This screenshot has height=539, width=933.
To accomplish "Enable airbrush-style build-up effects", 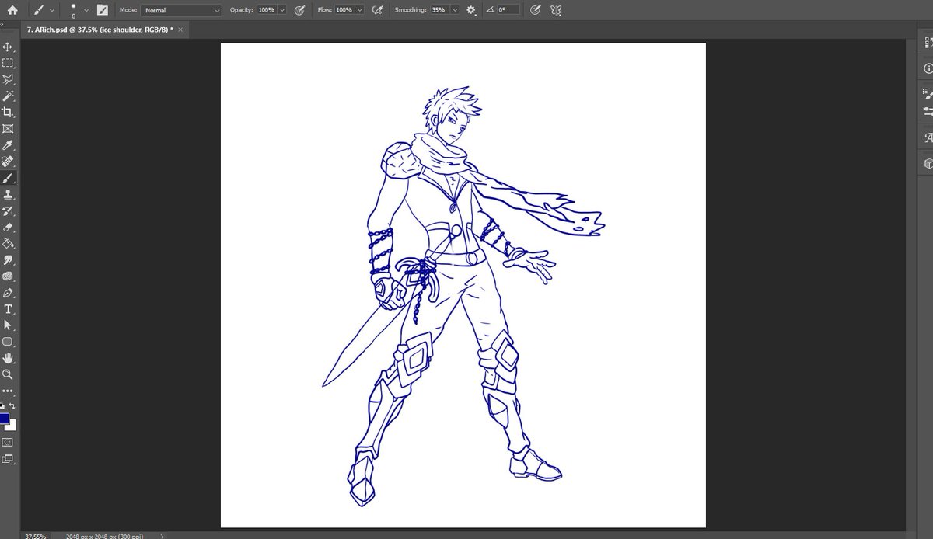I will (x=377, y=10).
